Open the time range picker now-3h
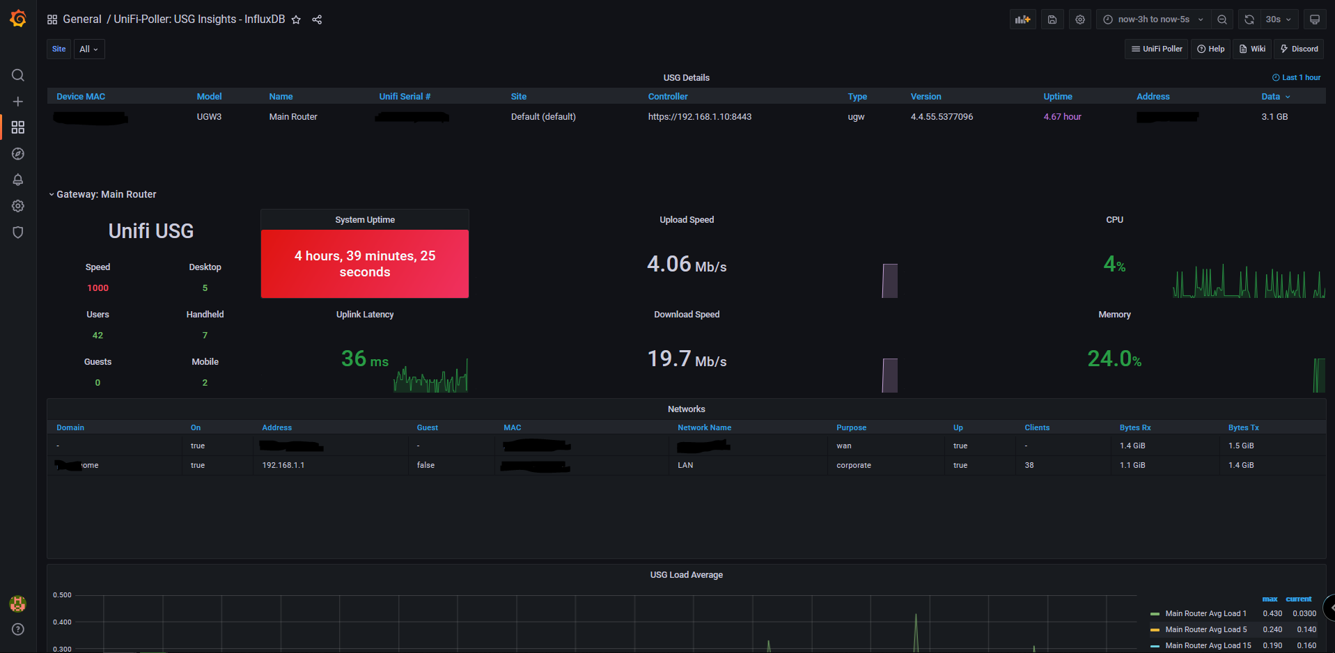Viewport: 1335px width, 653px height. pos(1153,19)
